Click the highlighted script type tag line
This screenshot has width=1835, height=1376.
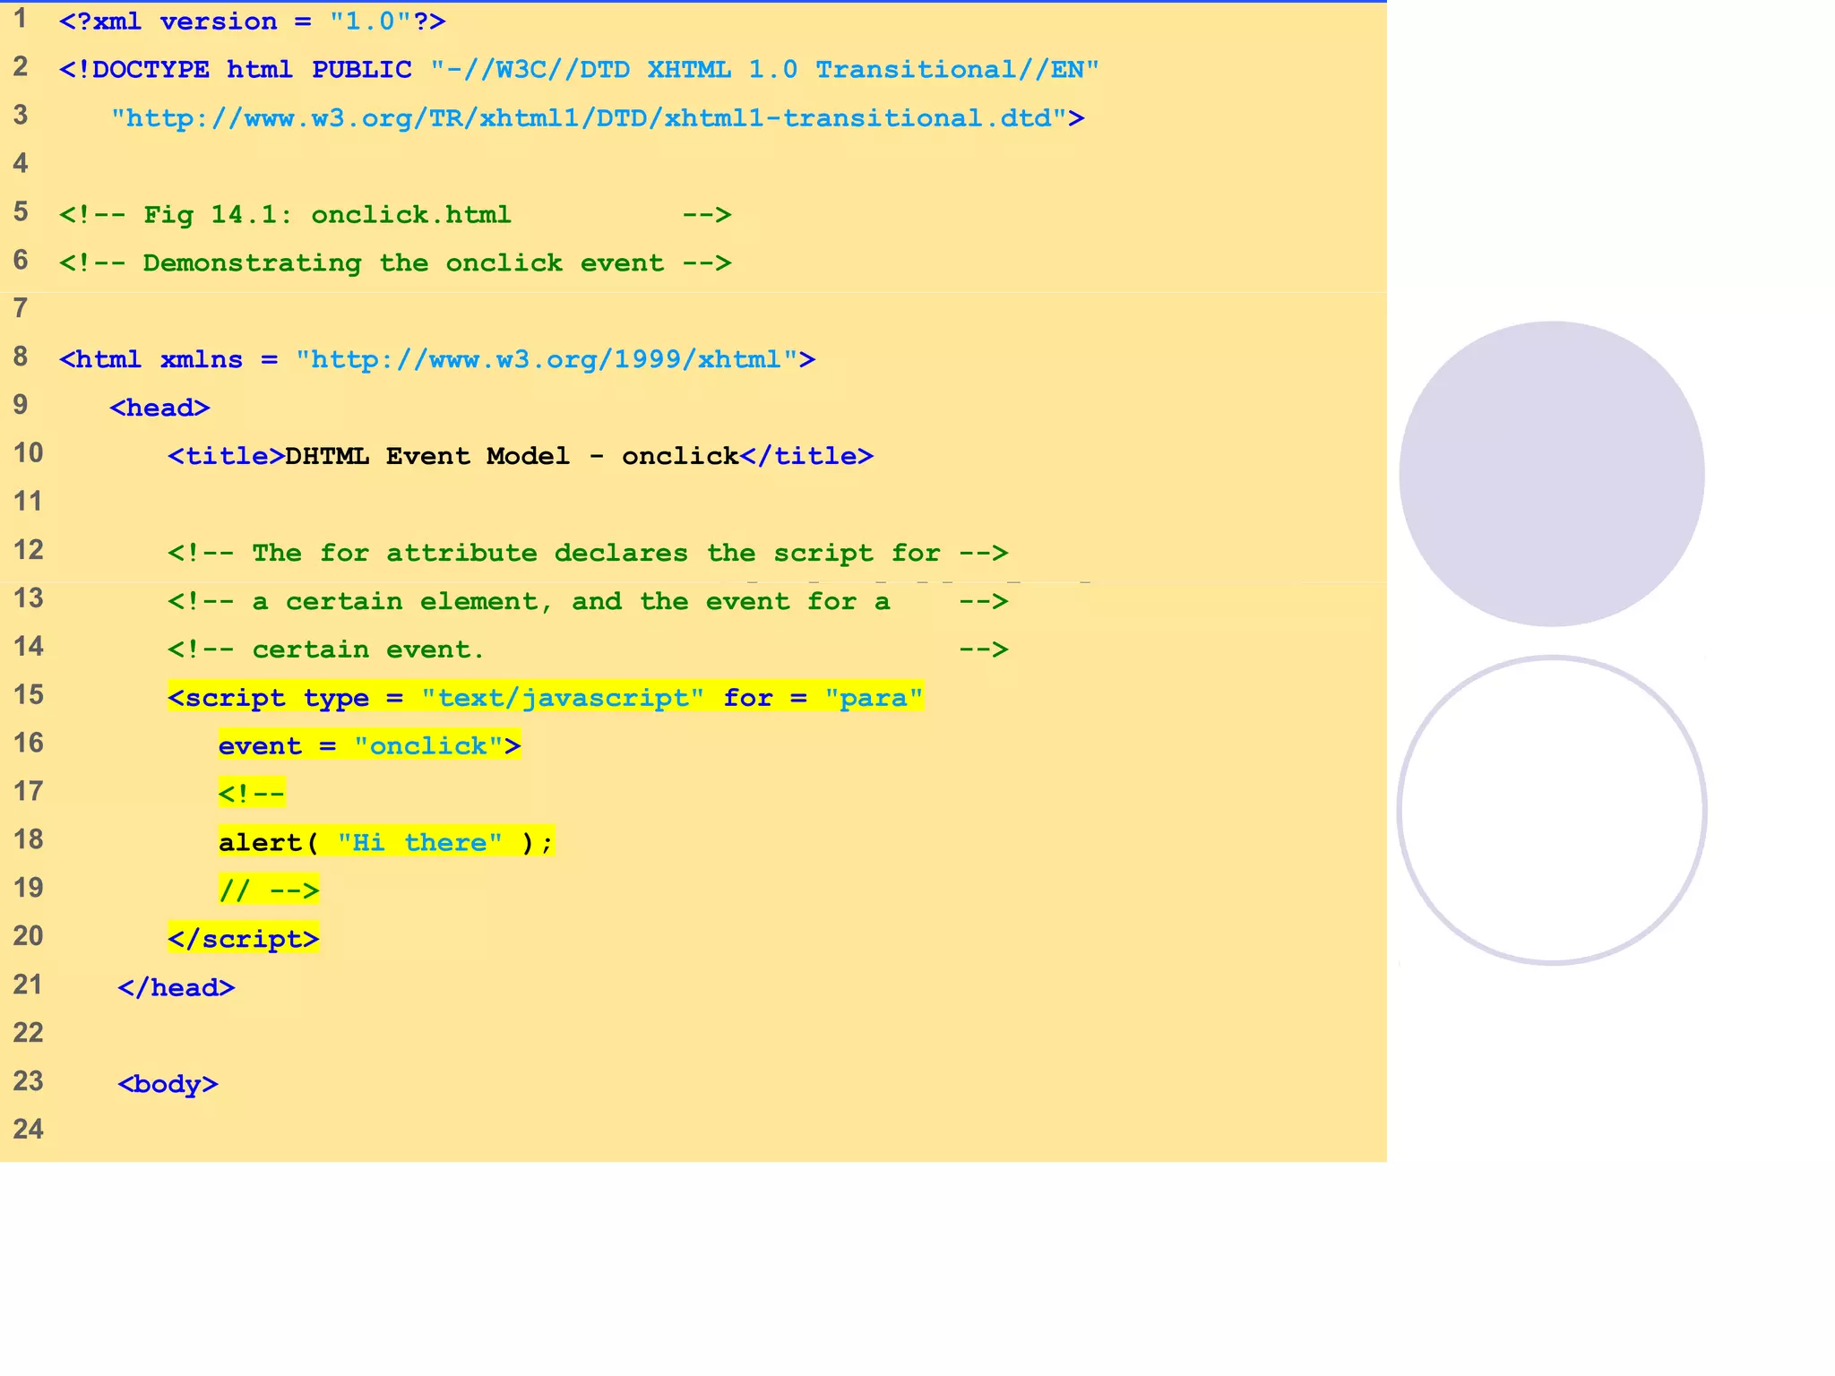tap(545, 698)
